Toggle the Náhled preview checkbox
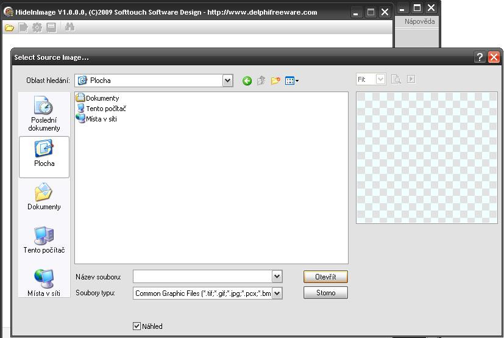 (x=137, y=326)
